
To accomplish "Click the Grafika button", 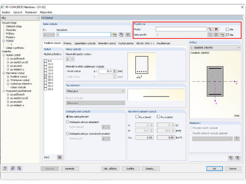I will pos(130,169).
